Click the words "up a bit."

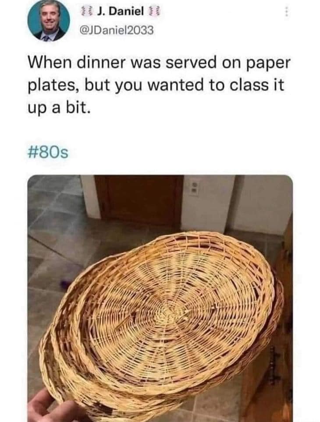[x=58, y=108]
